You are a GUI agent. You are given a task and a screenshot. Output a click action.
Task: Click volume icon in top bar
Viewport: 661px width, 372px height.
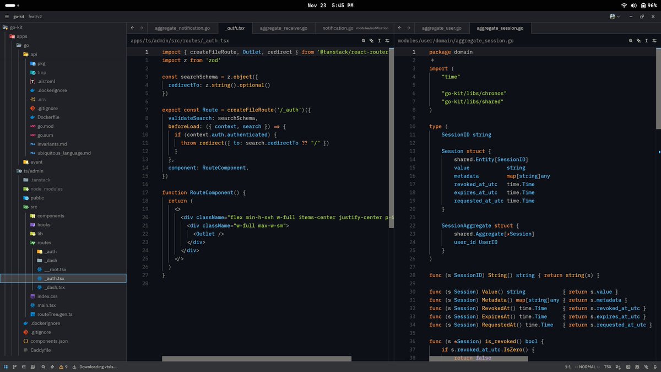tap(634, 5)
